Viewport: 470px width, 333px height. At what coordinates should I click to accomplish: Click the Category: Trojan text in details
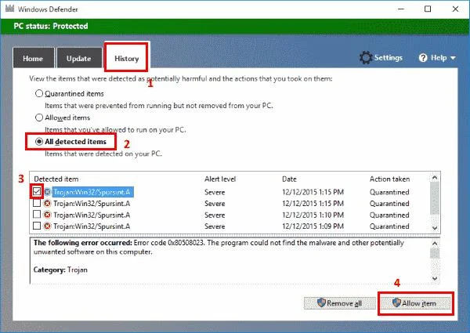click(x=60, y=270)
